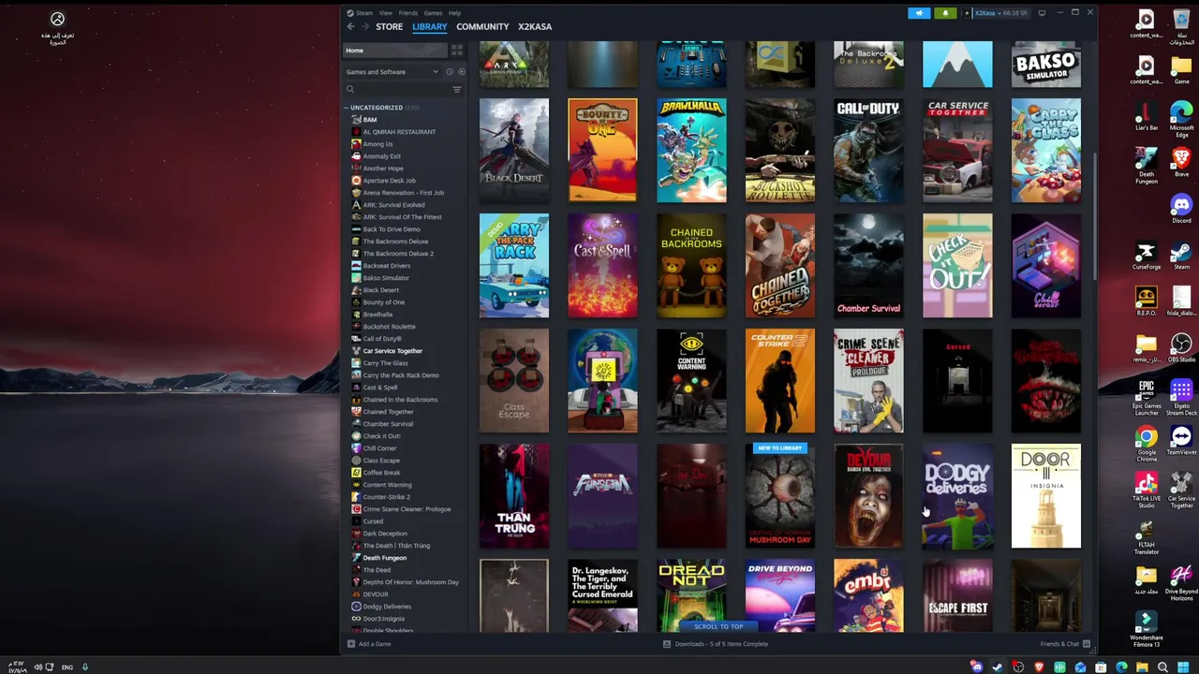The height and width of the screenshot is (674, 1199).
Task: Open the Black Desert game cover
Action: tap(514, 150)
